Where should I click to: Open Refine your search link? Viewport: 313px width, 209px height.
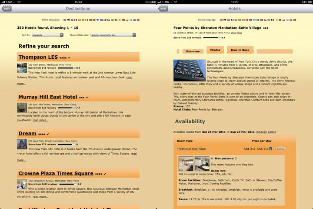[44, 46]
